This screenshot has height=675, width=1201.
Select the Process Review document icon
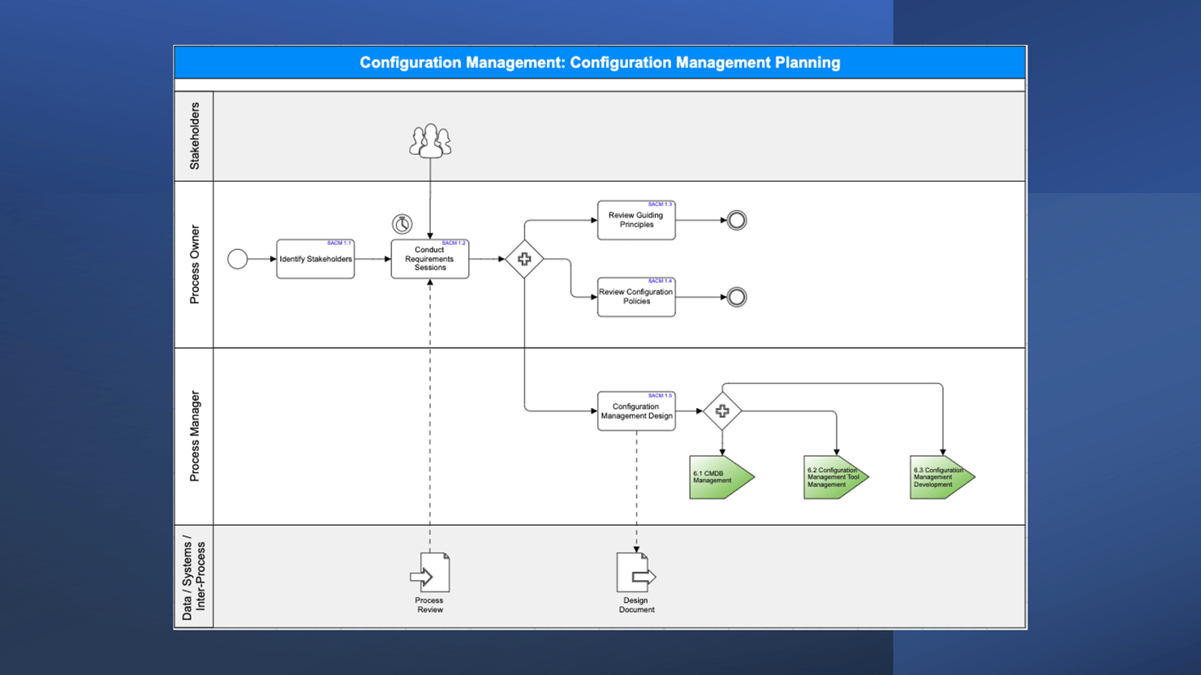430,573
